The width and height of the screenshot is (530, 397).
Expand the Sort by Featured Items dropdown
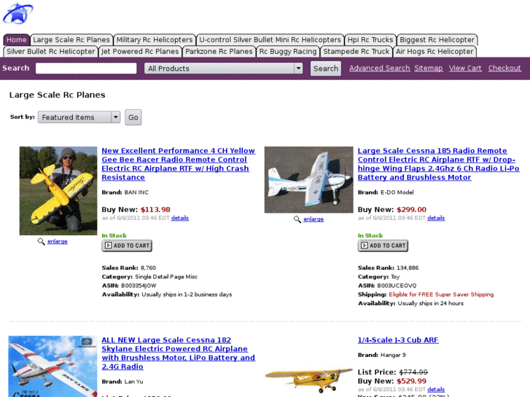(x=79, y=117)
